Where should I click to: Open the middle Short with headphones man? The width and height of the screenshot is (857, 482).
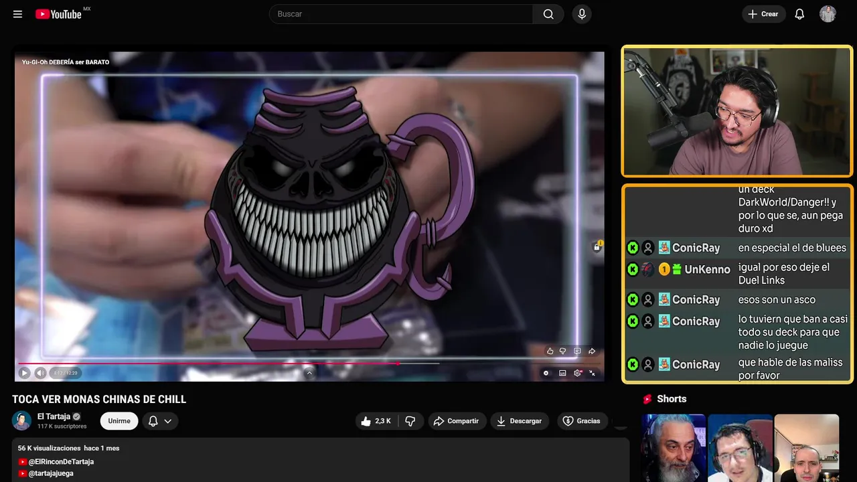[740, 448]
